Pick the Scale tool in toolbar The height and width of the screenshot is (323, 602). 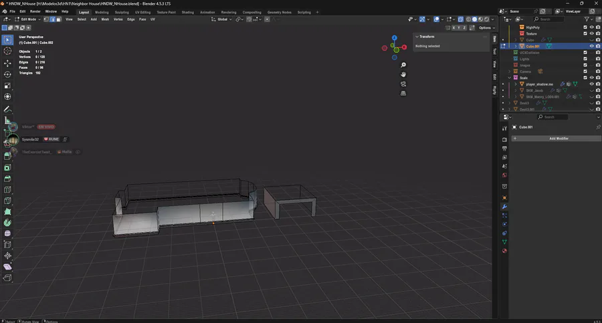pos(7,86)
